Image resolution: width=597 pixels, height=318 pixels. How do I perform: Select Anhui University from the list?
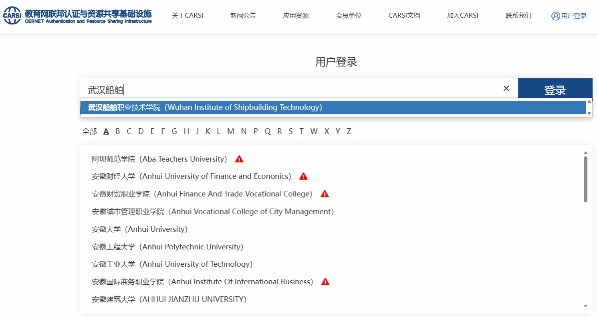click(x=140, y=229)
